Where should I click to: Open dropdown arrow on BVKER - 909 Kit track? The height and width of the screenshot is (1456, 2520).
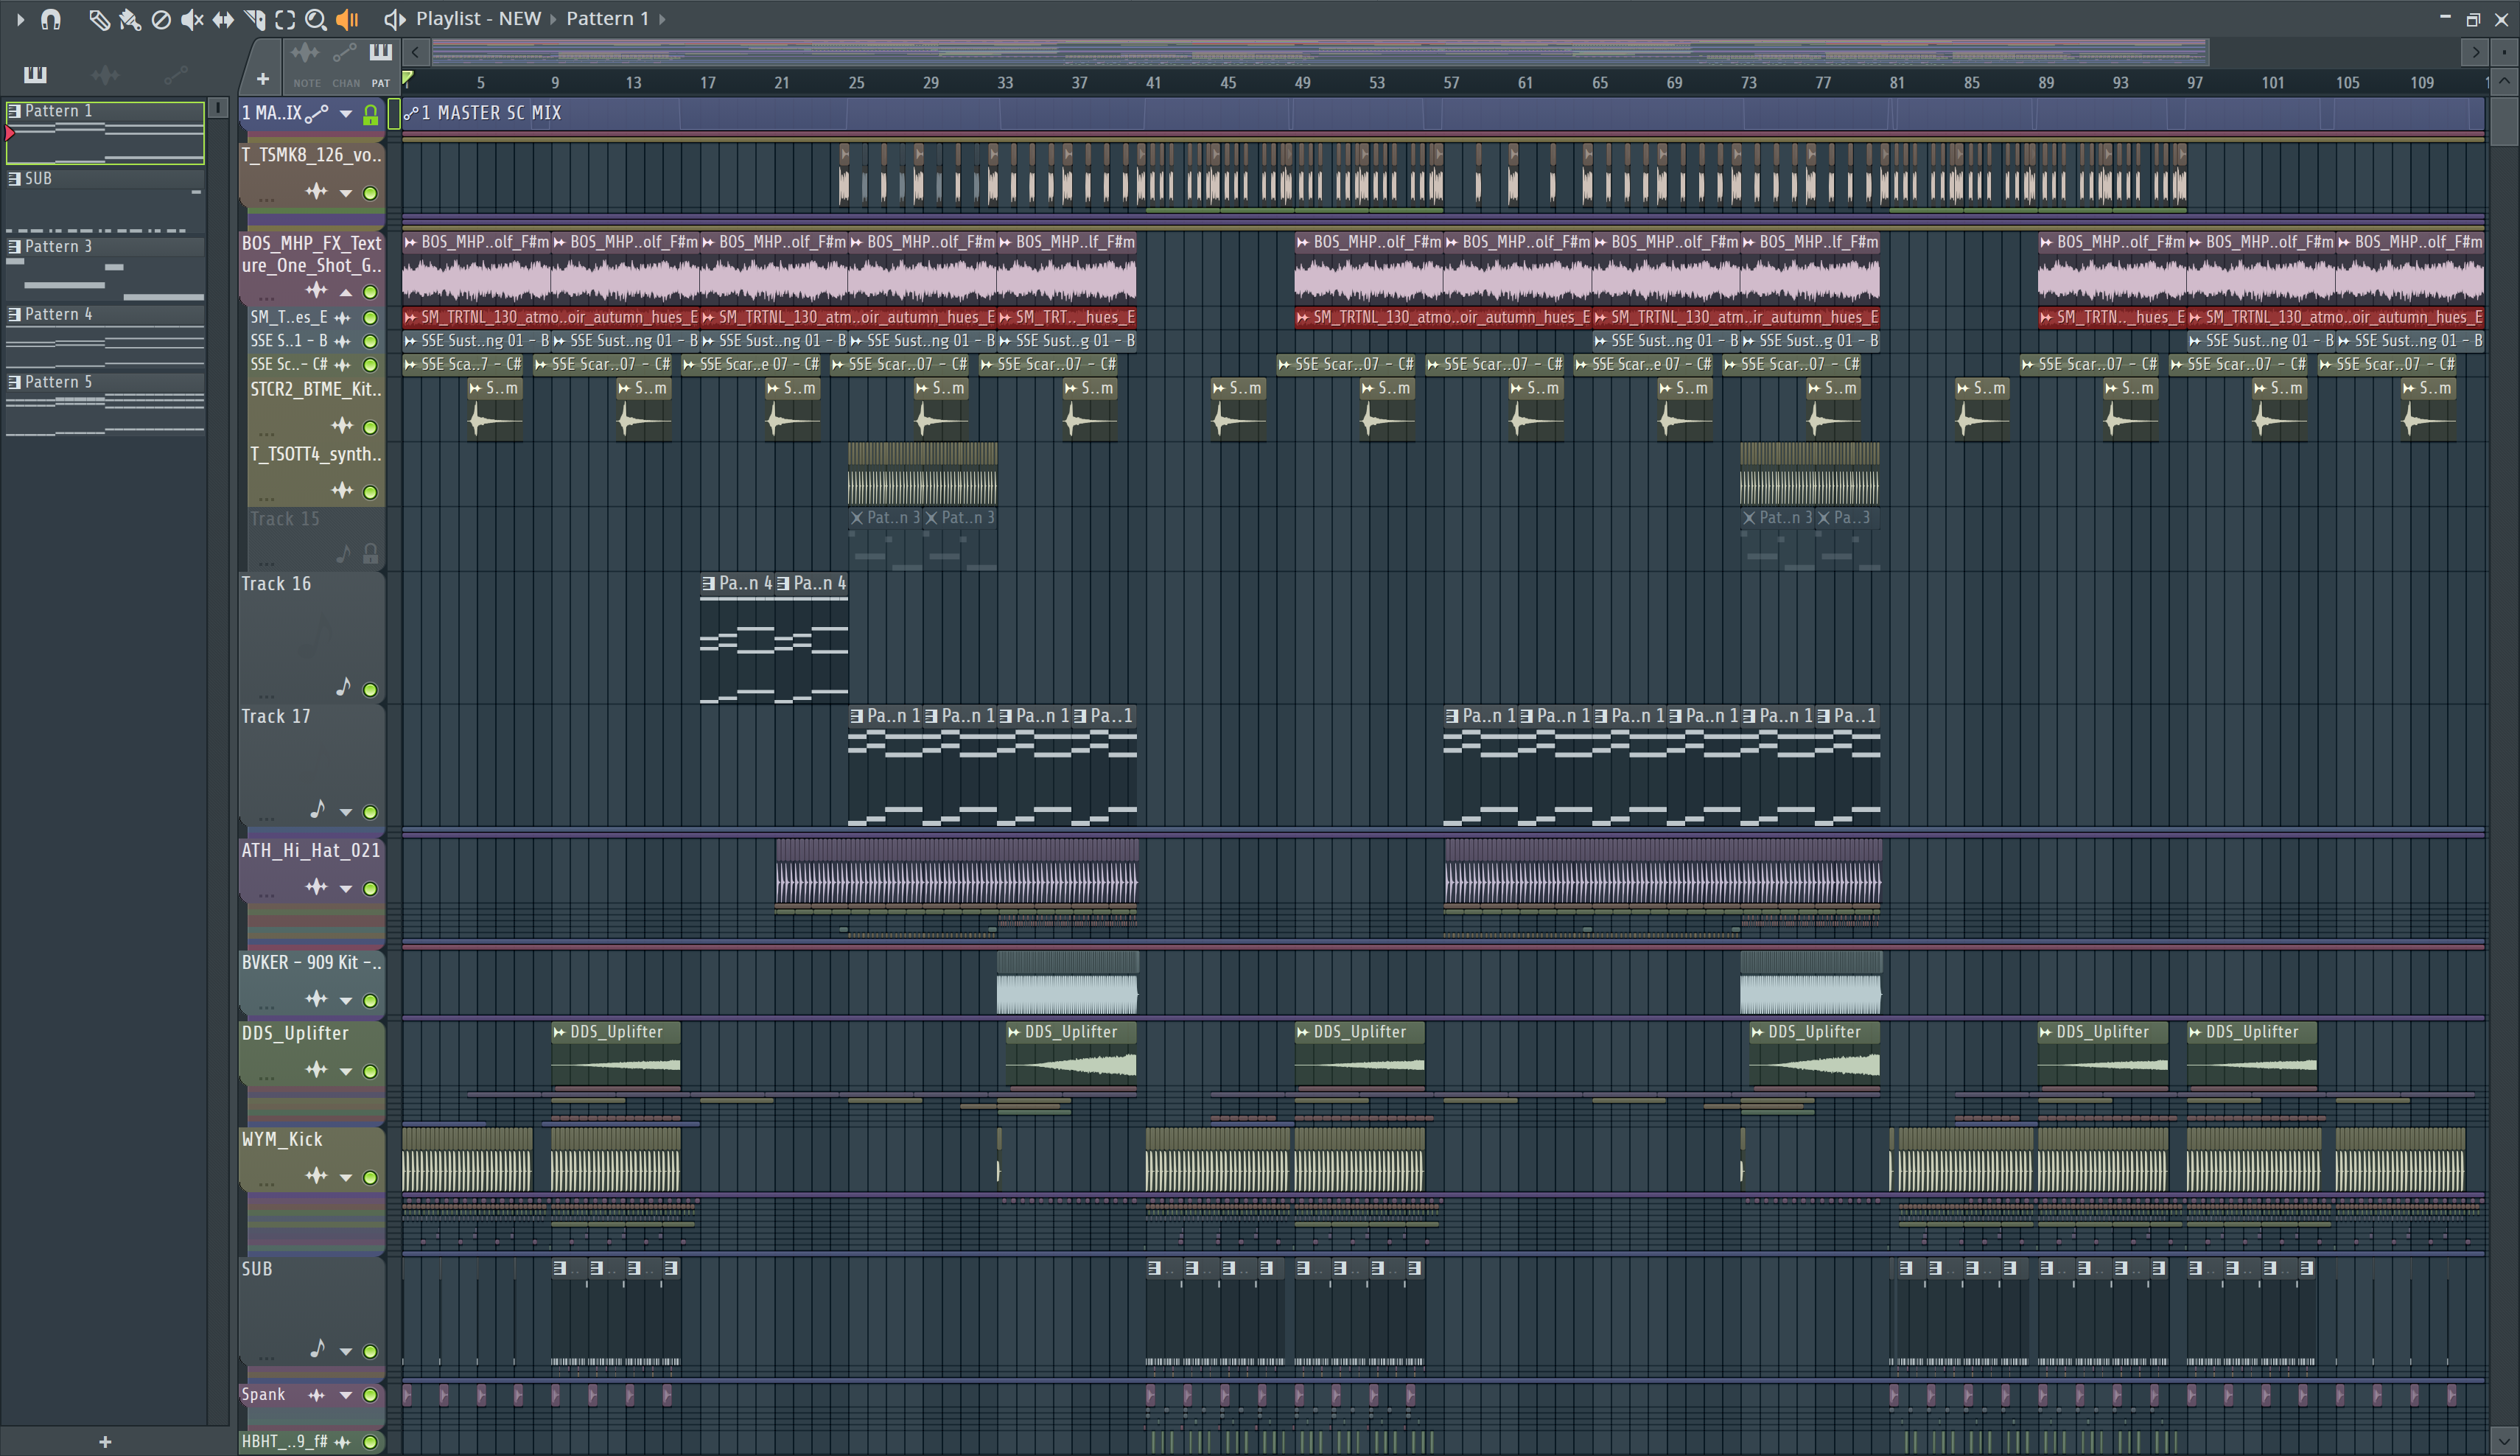click(346, 1000)
